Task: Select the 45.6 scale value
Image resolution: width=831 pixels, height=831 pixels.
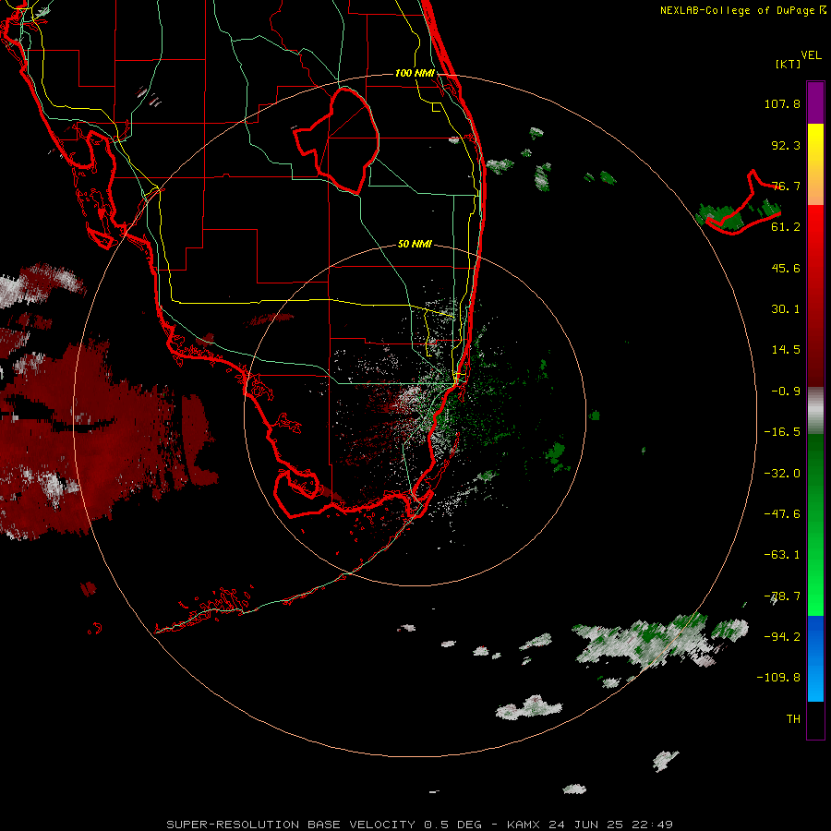Action: 786,268
